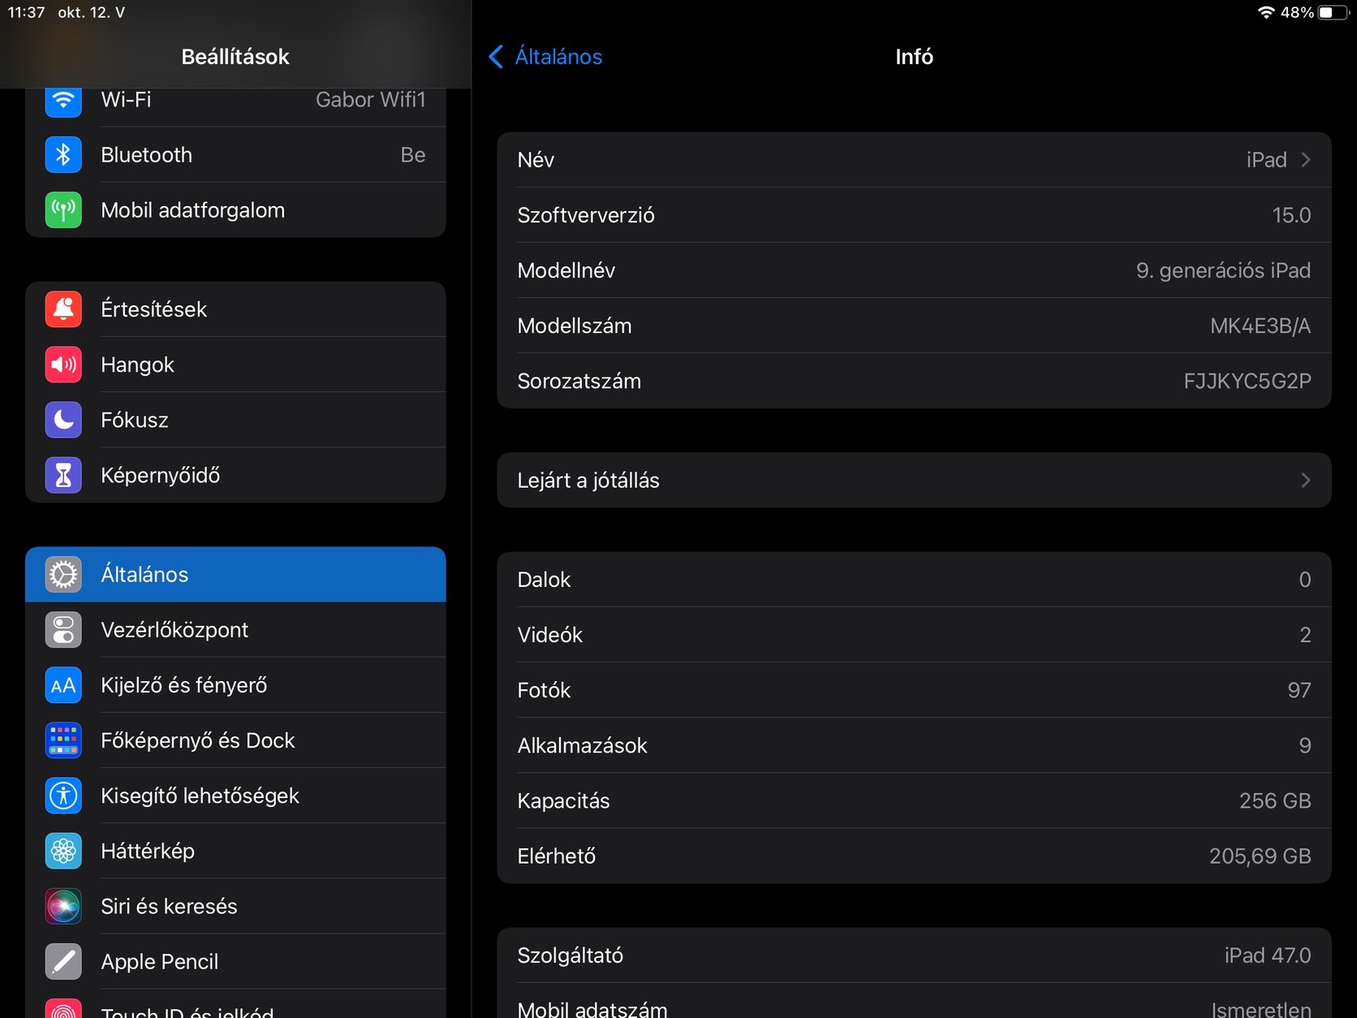The height and width of the screenshot is (1018, 1357).
Task: Open the Lejárt a jótállás chevron
Action: coord(1306,481)
